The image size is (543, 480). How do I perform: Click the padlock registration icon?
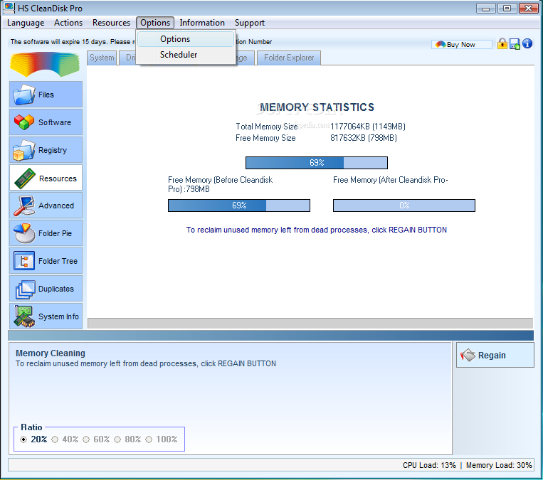point(502,44)
